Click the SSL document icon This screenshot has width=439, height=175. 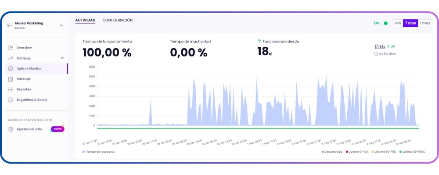tap(377, 47)
